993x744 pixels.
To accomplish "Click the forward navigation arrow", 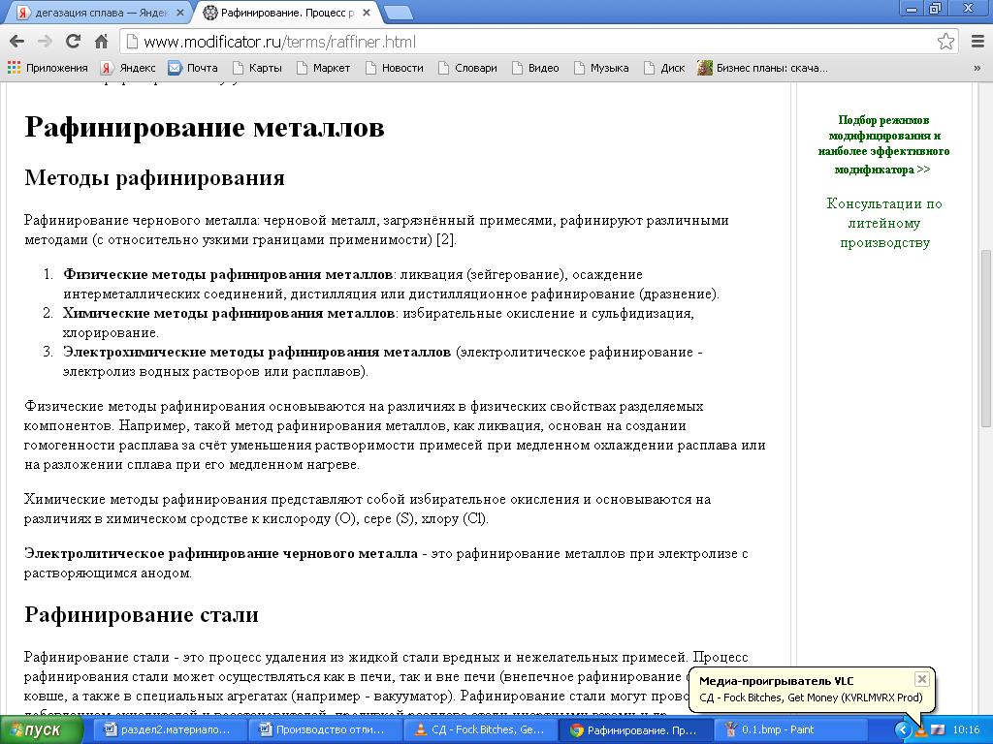I will [x=45, y=42].
